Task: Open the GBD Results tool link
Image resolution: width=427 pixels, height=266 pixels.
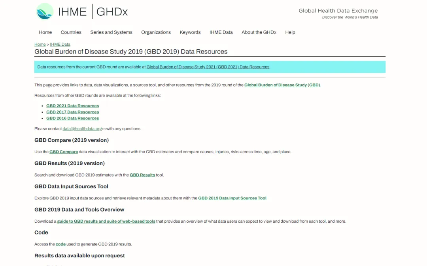Action: point(142,175)
